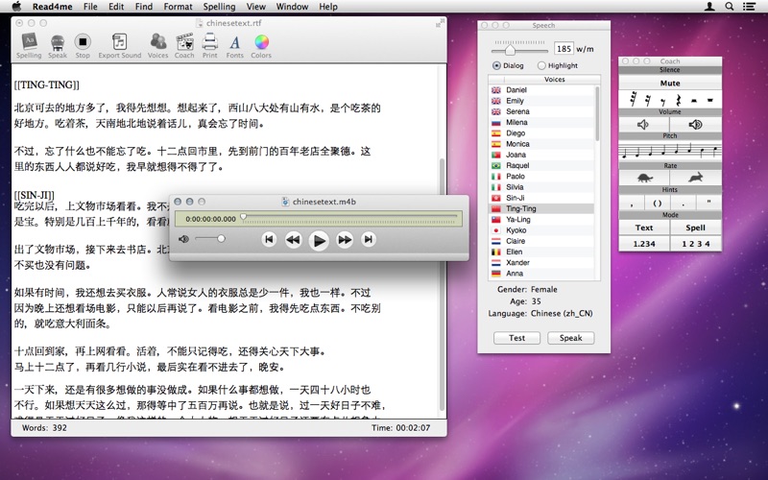Viewport: 768px width, 480px height.
Task: Click the playback progress bar in the m4b player
Action: coord(349,218)
